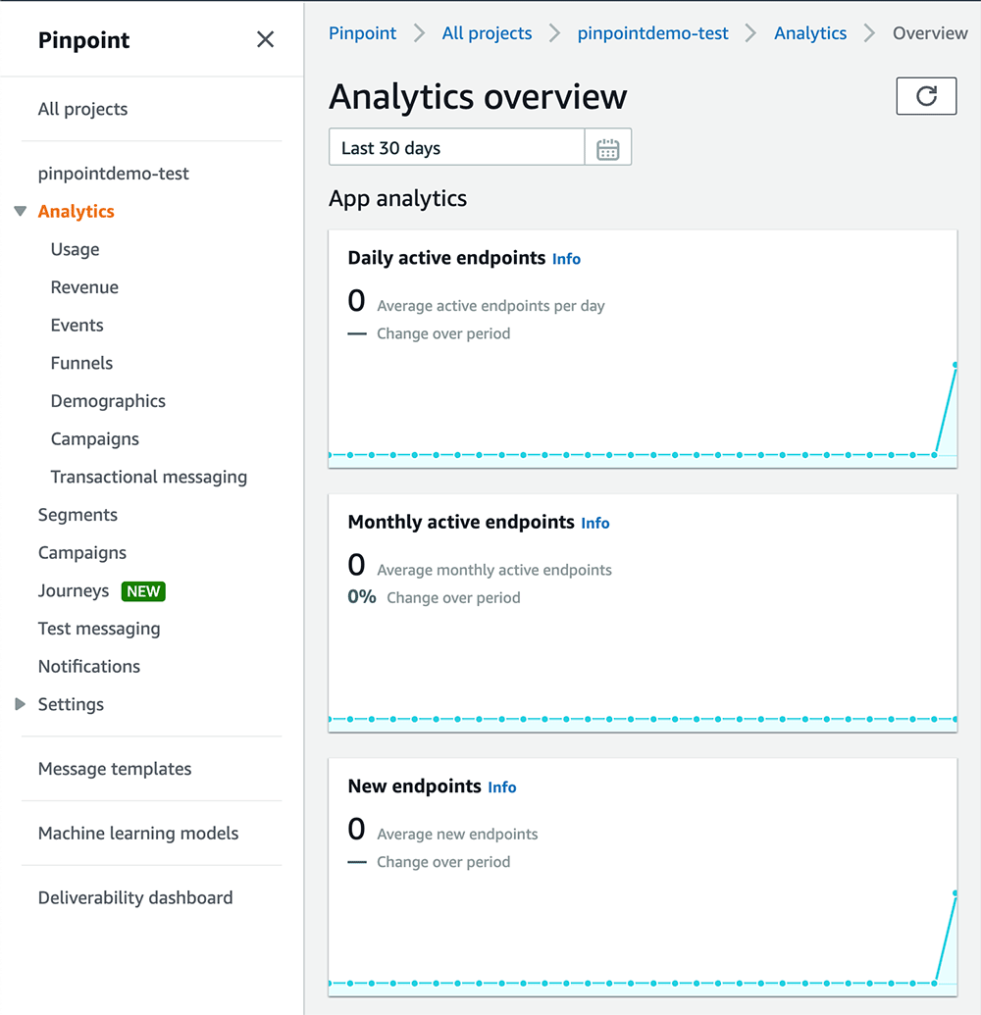981x1015 pixels.
Task: Open Info for Monthly active endpoints
Action: pyautogui.click(x=595, y=523)
